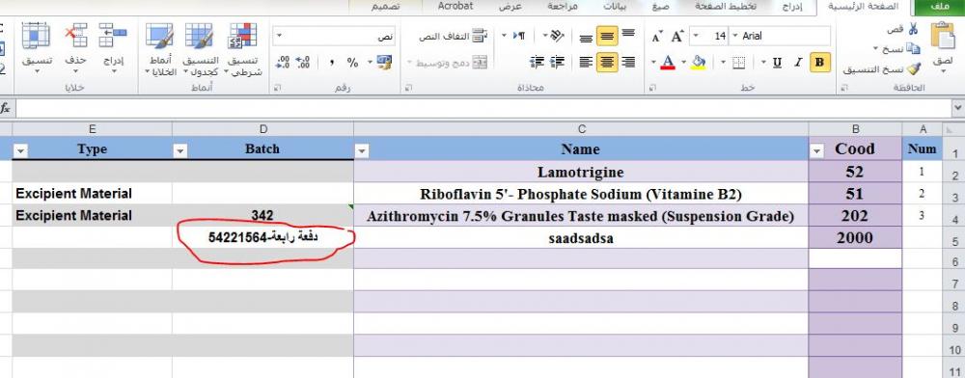
Task: Apply fill color with paint bucket
Action: coord(698,62)
